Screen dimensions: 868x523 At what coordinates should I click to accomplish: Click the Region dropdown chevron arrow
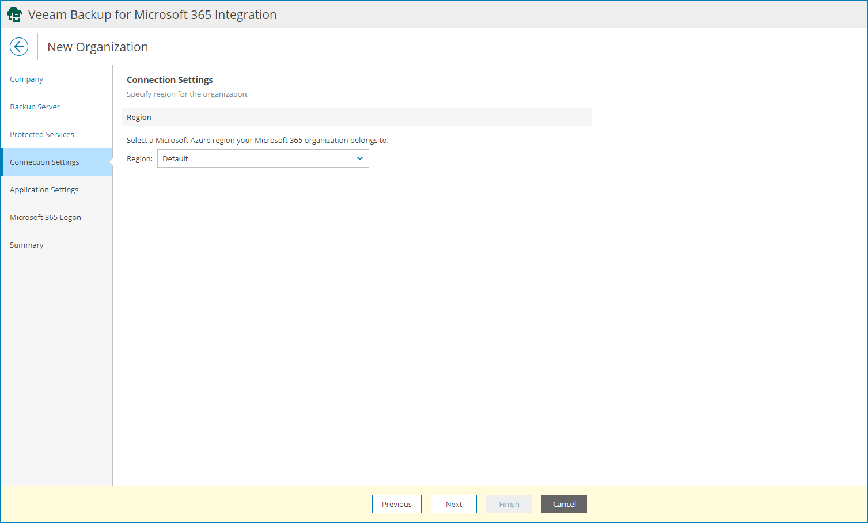point(360,158)
